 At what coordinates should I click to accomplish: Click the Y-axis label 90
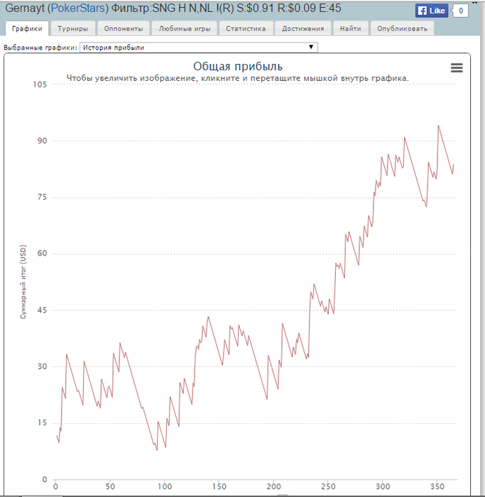coord(42,141)
